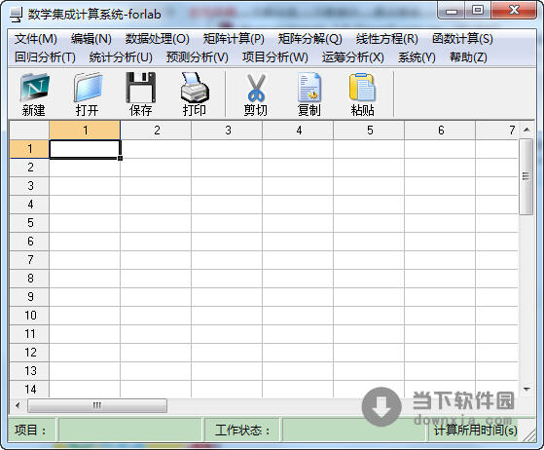This screenshot has height=450, width=544.
Task: Select row header 10
Action: 29,316
